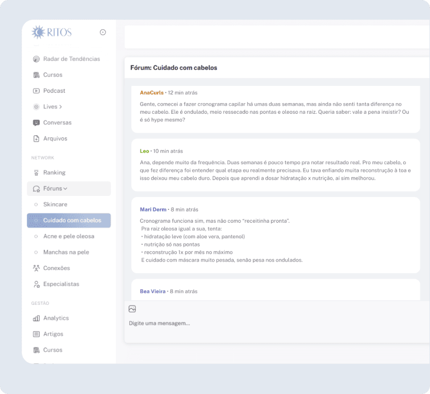The image size is (430, 394).
Task: Open Mari Derm profile link
Action: click(153, 209)
